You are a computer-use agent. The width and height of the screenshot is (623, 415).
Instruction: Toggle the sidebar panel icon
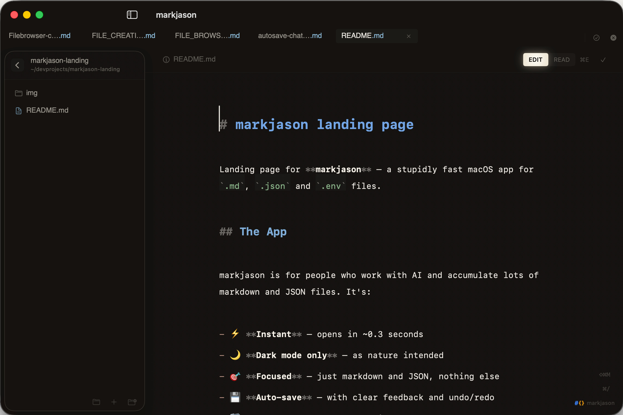(132, 15)
